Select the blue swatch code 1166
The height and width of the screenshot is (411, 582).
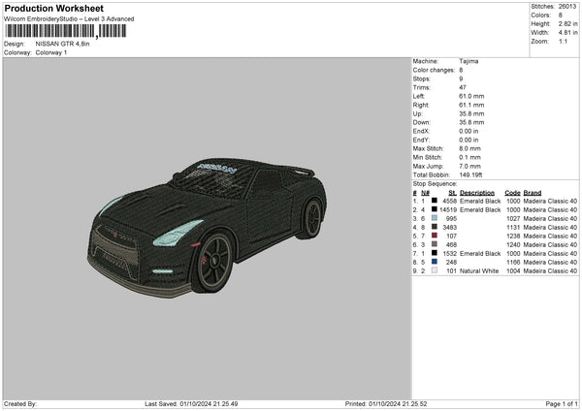434,262
